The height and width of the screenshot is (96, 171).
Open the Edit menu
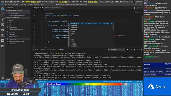coord(10,4)
